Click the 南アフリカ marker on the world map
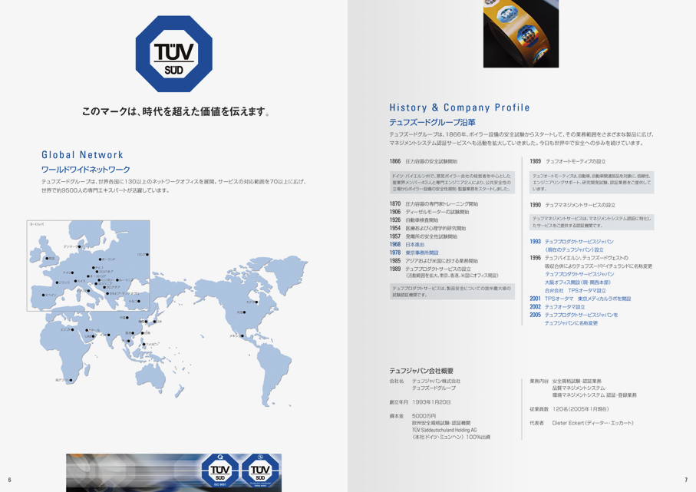 point(71,380)
